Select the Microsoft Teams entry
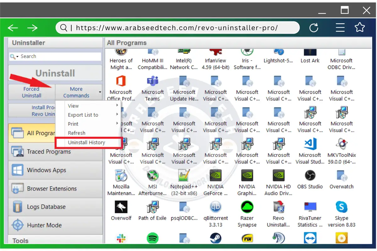 click(153, 83)
